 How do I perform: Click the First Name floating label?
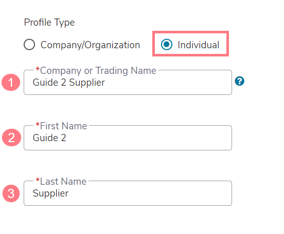click(x=61, y=126)
